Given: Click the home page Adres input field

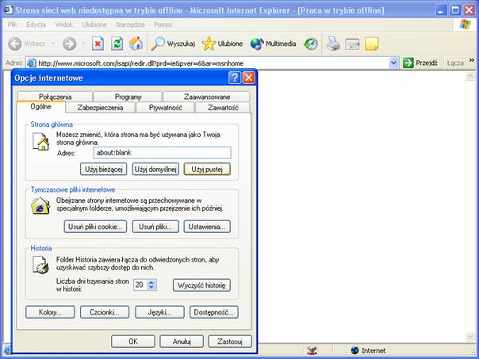Looking at the screenshot, I should click(x=162, y=153).
